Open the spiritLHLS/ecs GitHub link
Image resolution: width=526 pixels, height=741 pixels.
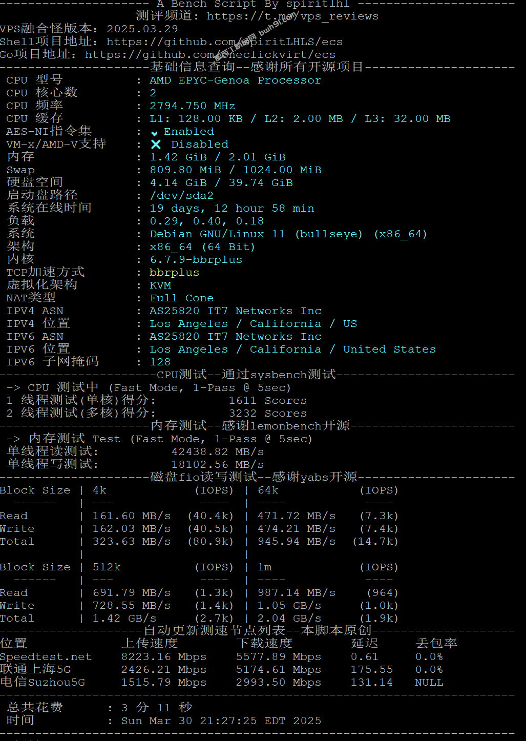[x=225, y=42]
